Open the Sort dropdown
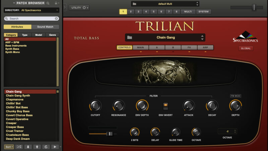Screen dimensions: 268x151 tap(9, 147)
